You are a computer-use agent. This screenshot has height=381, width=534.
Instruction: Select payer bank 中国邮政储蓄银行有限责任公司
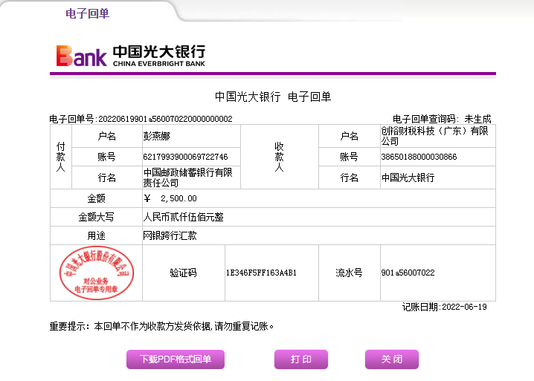[x=187, y=178]
